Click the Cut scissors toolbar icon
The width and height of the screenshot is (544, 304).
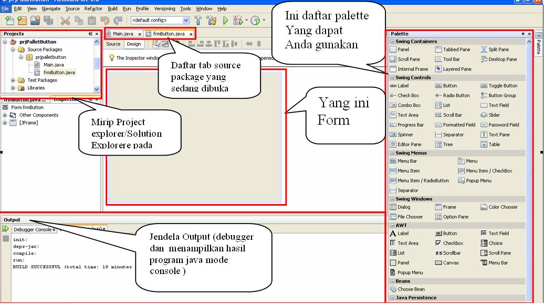coord(65,21)
